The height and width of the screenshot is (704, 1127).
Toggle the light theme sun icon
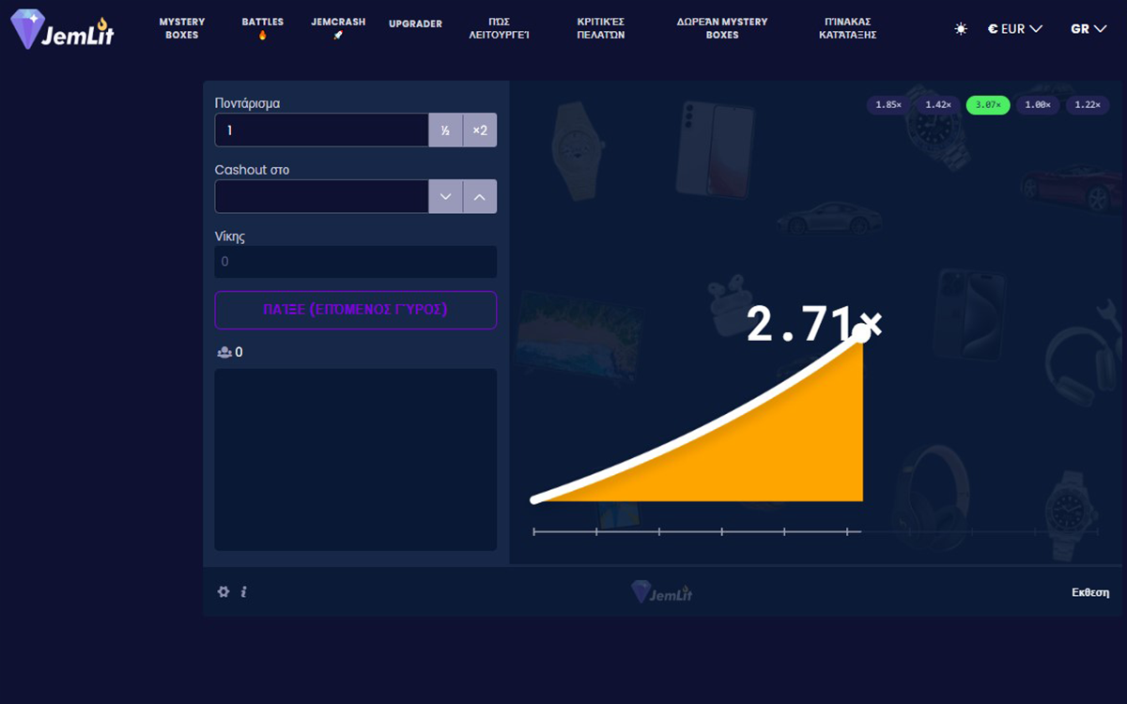pyautogui.click(x=961, y=29)
